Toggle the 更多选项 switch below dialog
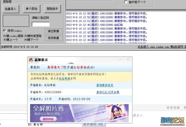The width and height of the screenshot is (186, 127). pos(102,124)
